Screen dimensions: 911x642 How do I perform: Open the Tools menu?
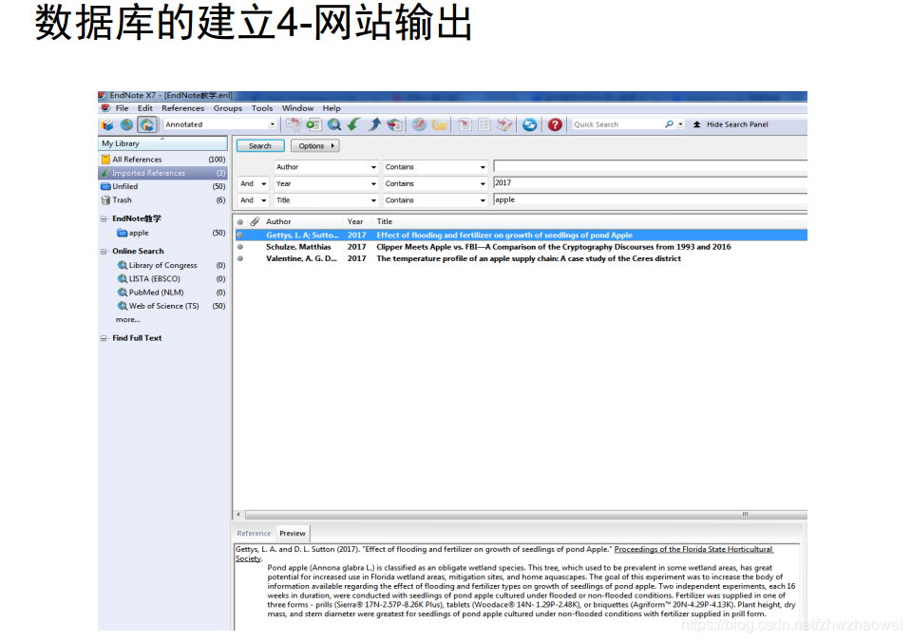coord(262,108)
